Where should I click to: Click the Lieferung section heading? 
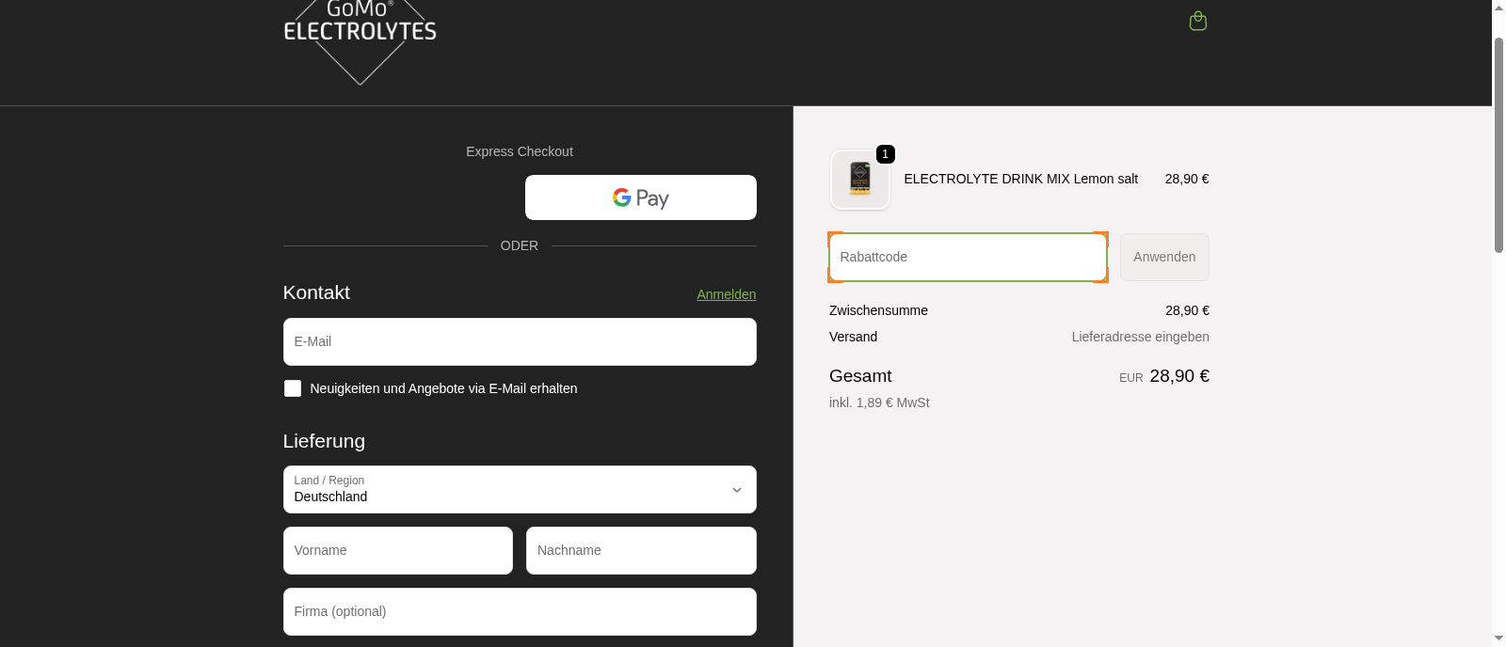point(324,441)
